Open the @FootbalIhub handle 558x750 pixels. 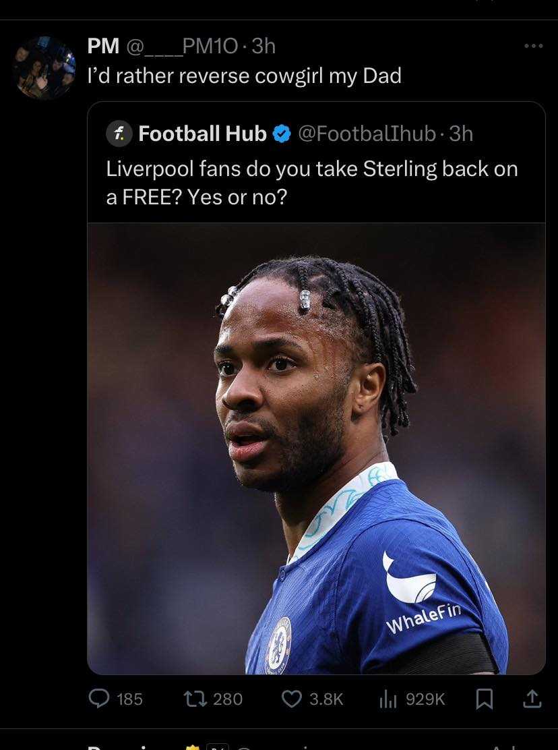pos(367,134)
